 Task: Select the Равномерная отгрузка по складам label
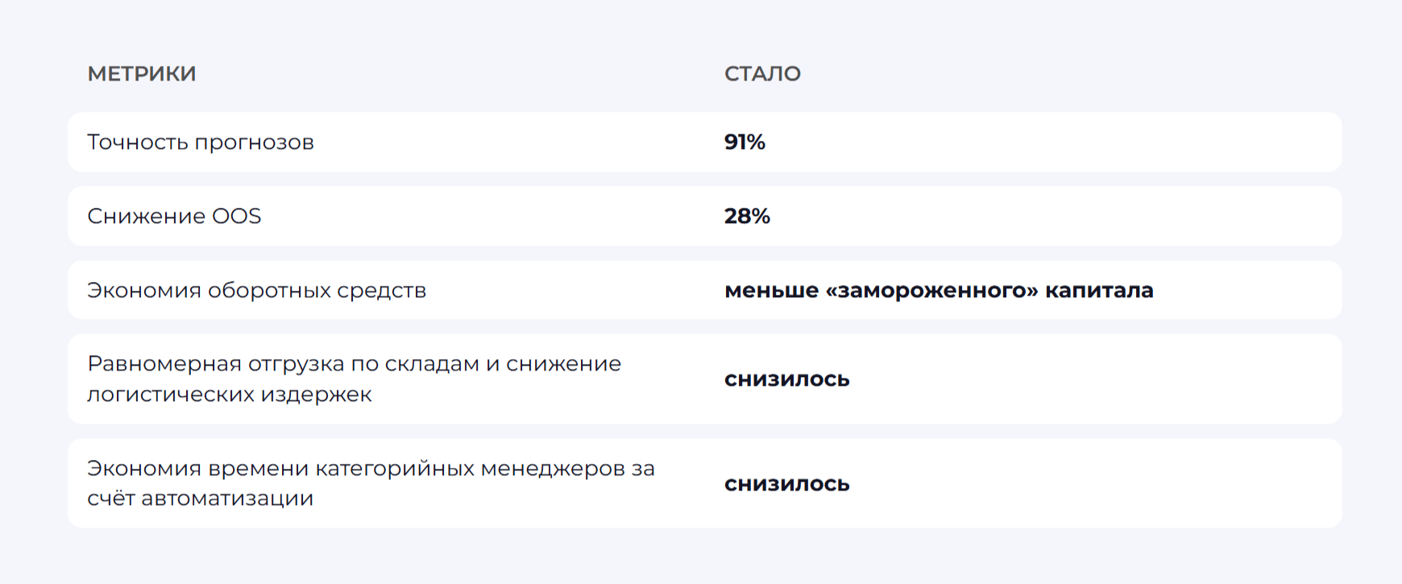point(354,364)
